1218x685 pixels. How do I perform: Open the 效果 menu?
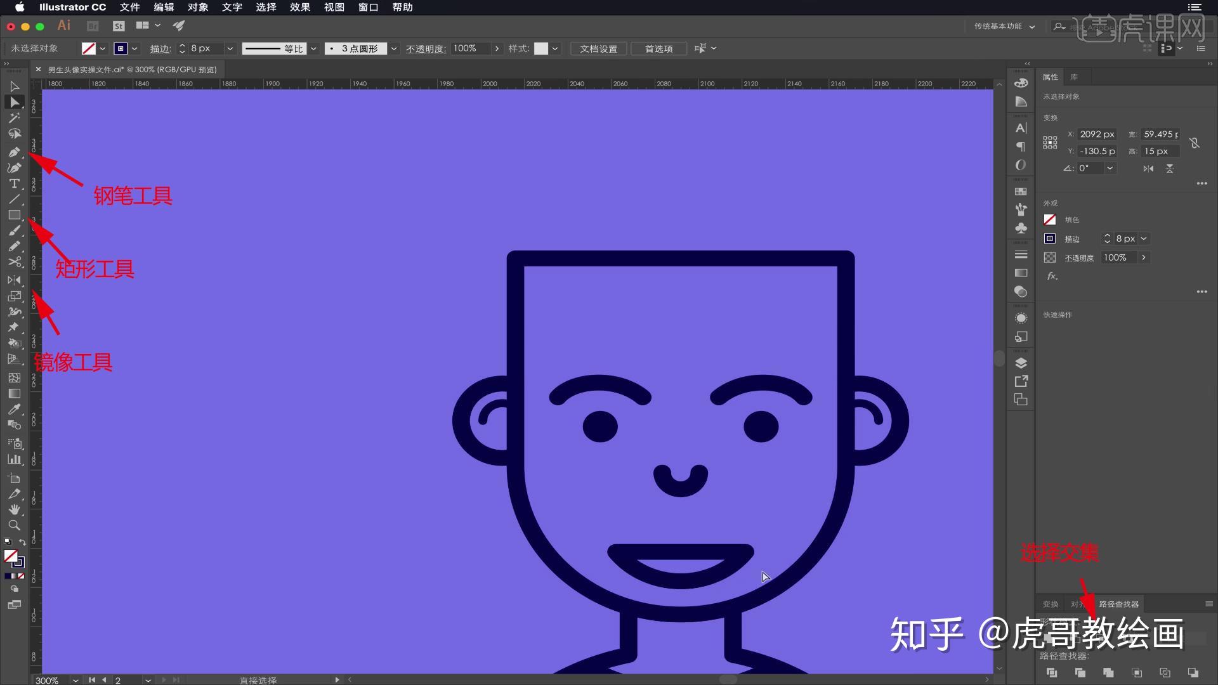[300, 7]
